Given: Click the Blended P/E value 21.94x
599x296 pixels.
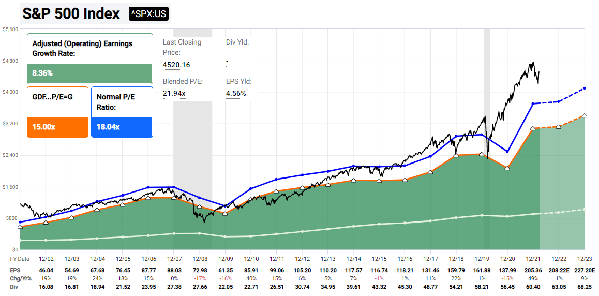Looking at the screenshot, I should click(174, 94).
